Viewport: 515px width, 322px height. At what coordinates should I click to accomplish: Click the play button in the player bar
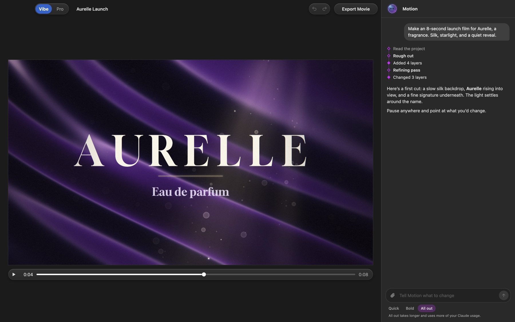coord(14,274)
